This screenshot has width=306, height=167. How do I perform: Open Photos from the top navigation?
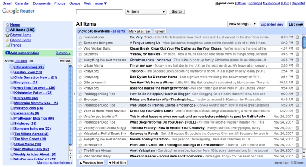coord(60,3)
